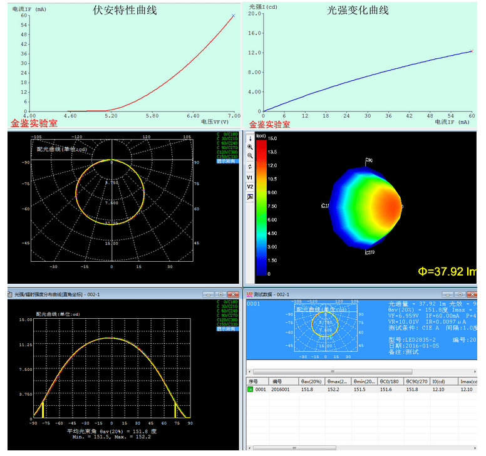Click the 151.6 θC0/180 value cell

click(386, 390)
